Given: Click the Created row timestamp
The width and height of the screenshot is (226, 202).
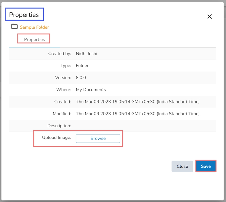Looking at the screenshot, I should coord(138,102).
